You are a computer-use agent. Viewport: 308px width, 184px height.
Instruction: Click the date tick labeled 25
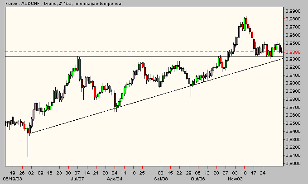point(142,173)
